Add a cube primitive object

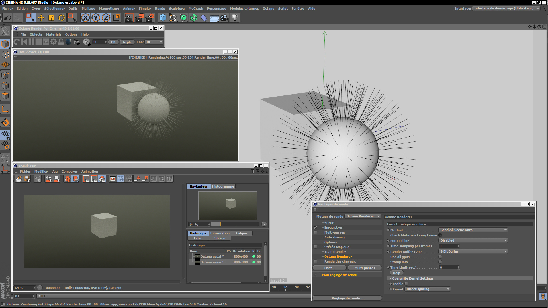tap(163, 18)
